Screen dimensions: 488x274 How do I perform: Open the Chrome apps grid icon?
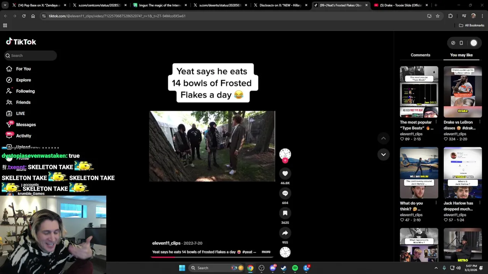point(5,25)
